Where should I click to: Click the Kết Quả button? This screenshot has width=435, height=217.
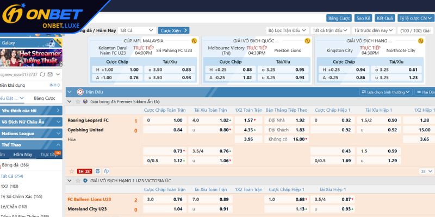point(384,19)
